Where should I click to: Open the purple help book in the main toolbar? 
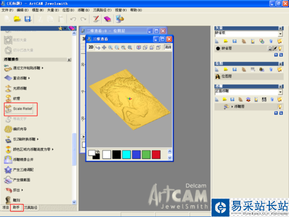coord(108,19)
